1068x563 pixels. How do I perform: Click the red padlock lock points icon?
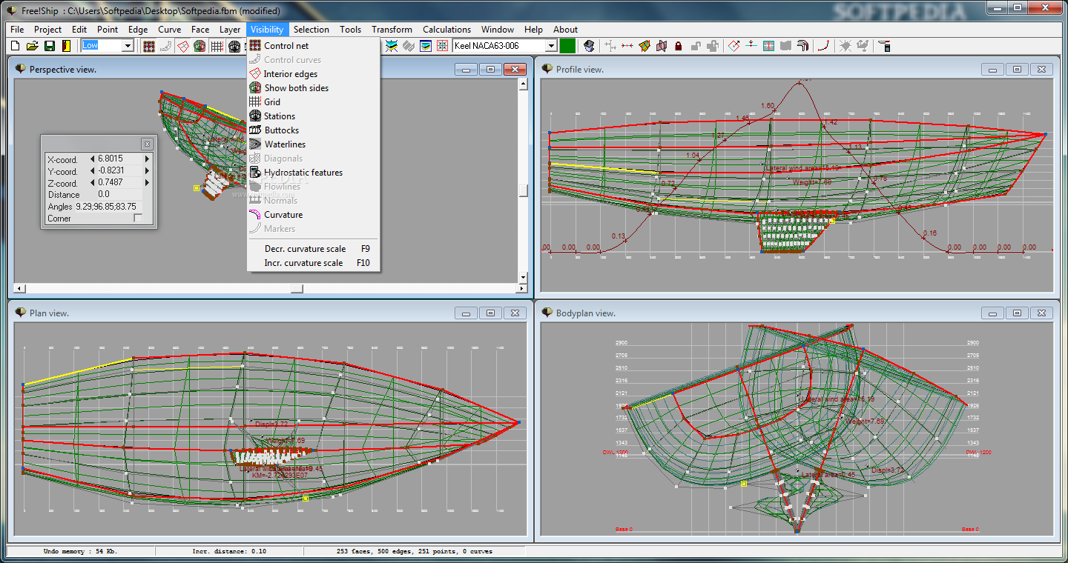tap(678, 46)
